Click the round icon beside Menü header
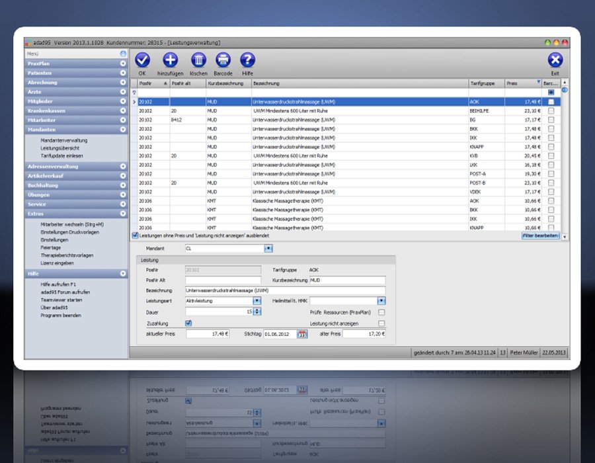This screenshot has width=595, height=463. point(123,53)
